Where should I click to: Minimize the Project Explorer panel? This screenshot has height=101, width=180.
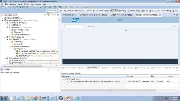[x=55, y=15]
